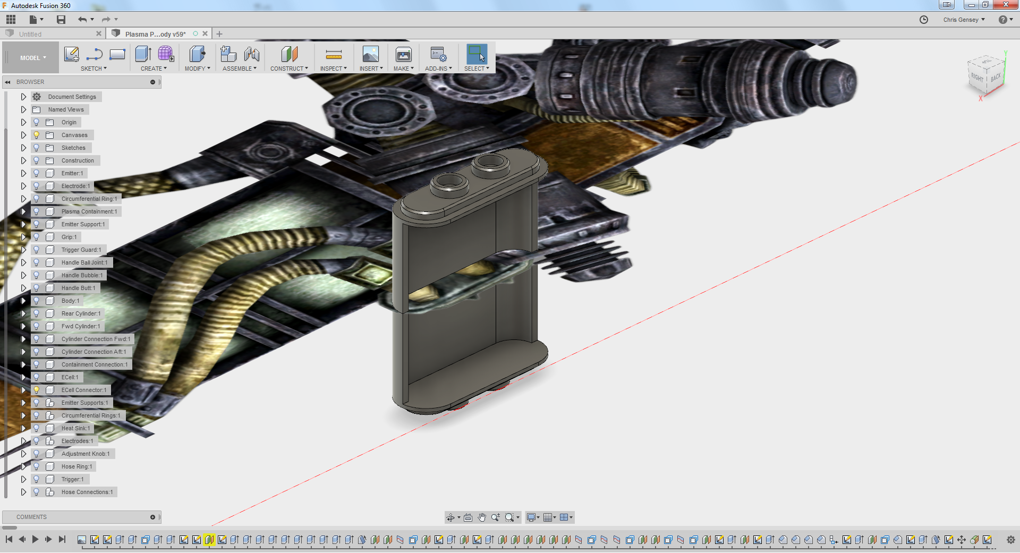Click the Save icon in the top bar
1020x553 pixels.
[61, 20]
